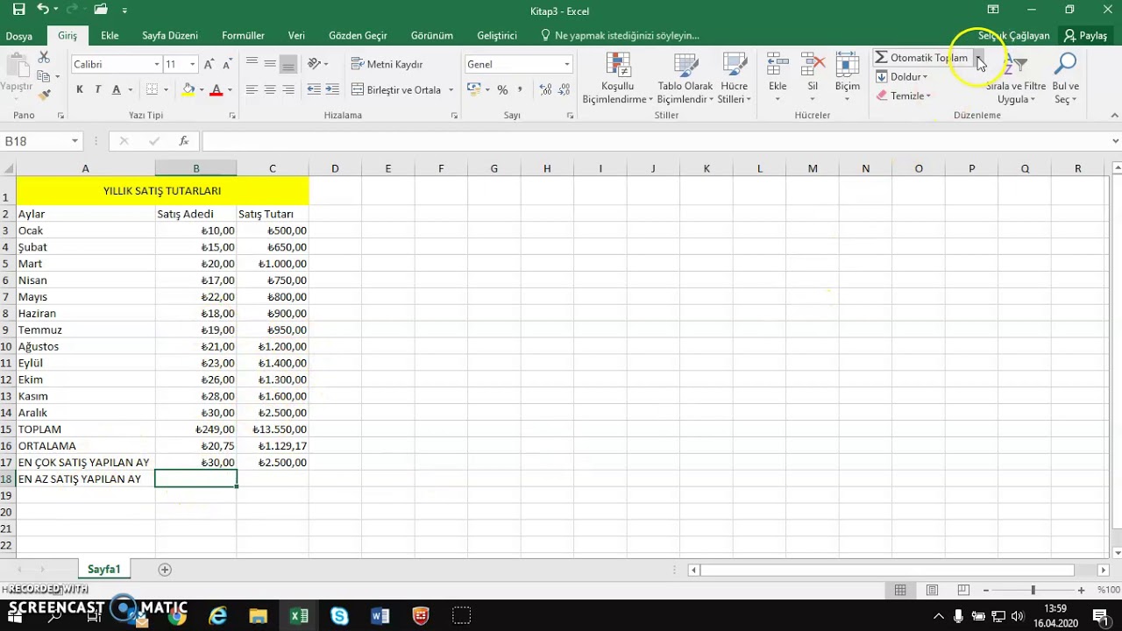Open Bul ve Seç magnifier
Screen dimensions: 1122x631
(1066, 79)
